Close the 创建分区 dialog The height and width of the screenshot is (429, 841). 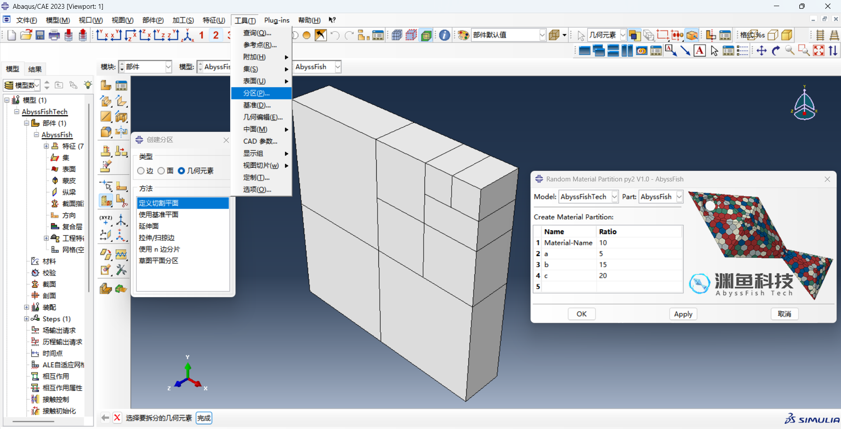pos(226,140)
